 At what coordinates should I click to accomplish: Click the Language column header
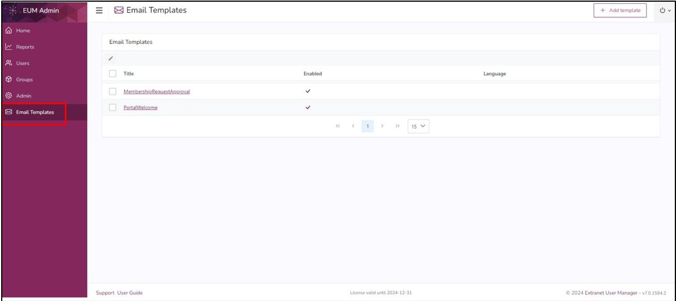[x=495, y=74]
